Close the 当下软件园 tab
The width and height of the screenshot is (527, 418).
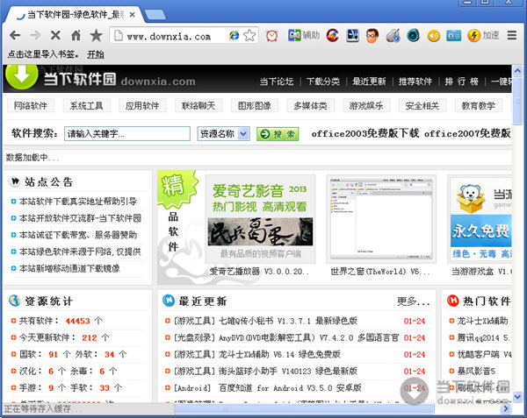[x=132, y=15]
